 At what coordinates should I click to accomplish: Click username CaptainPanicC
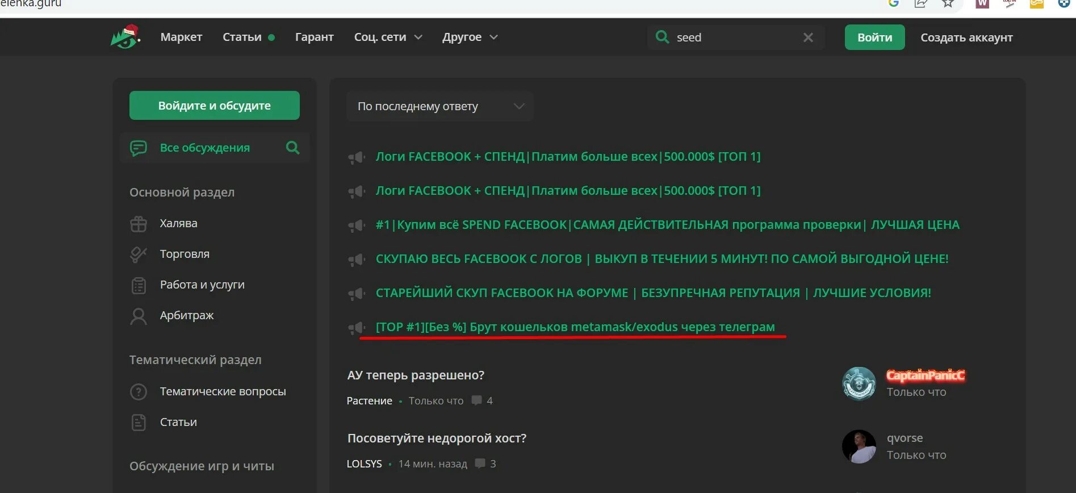926,375
